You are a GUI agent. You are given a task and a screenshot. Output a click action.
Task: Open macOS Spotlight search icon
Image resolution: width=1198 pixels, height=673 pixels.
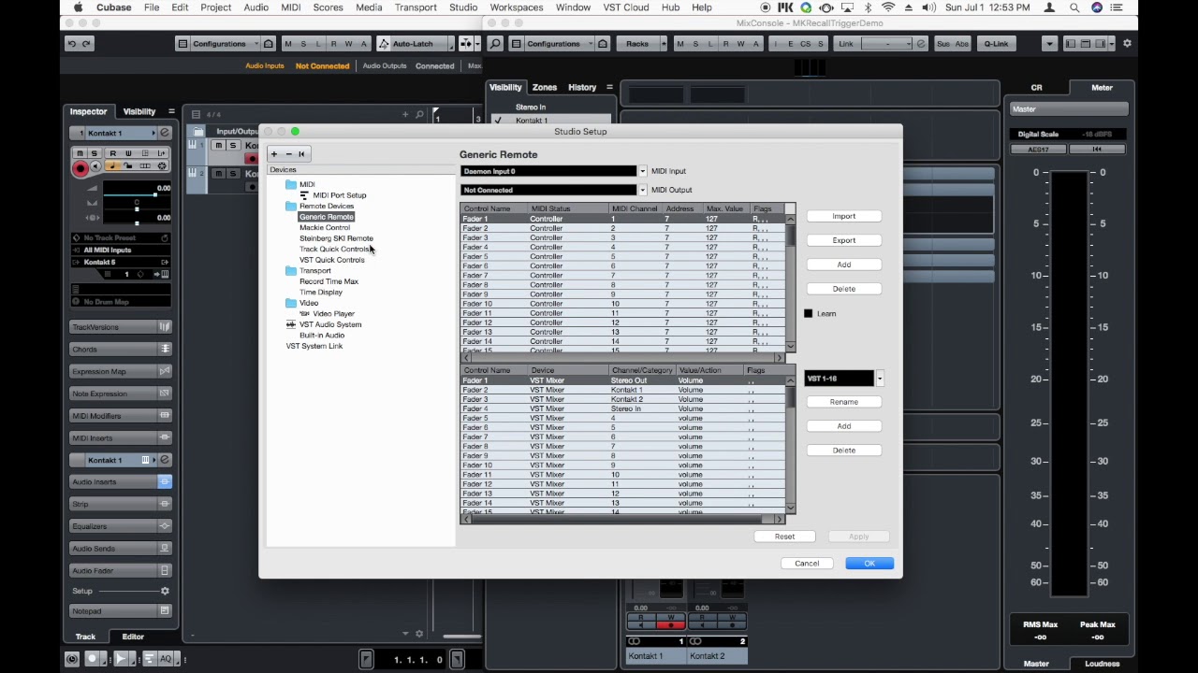pyautogui.click(x=1074, y=7)
